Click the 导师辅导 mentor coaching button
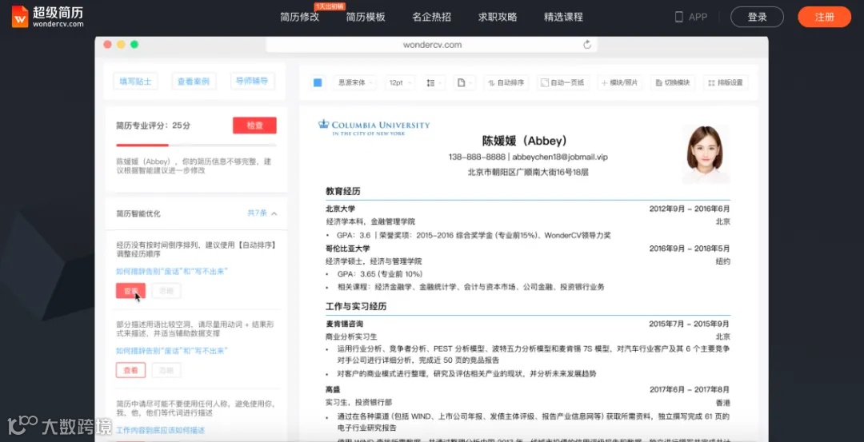 tap(252, 81)
